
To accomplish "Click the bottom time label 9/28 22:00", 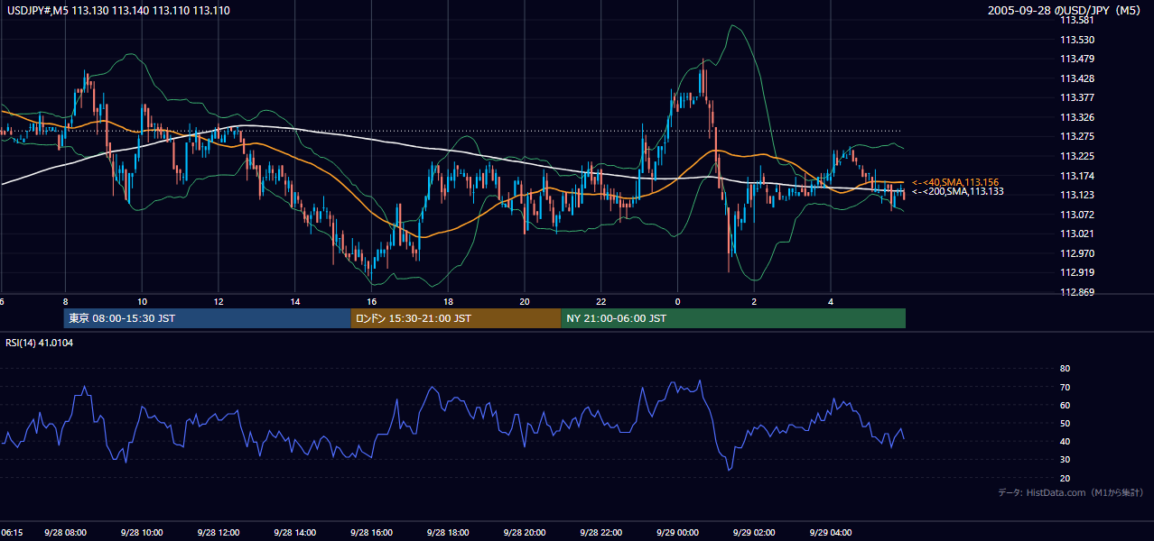I will click(601, 533).
